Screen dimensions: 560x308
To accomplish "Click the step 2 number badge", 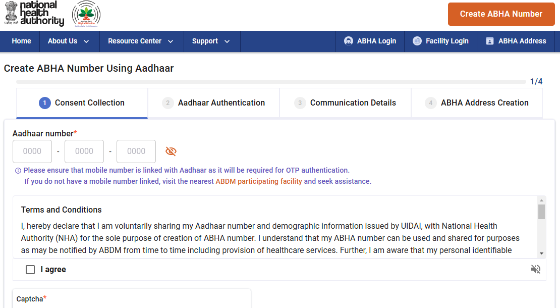I will 168,103.
